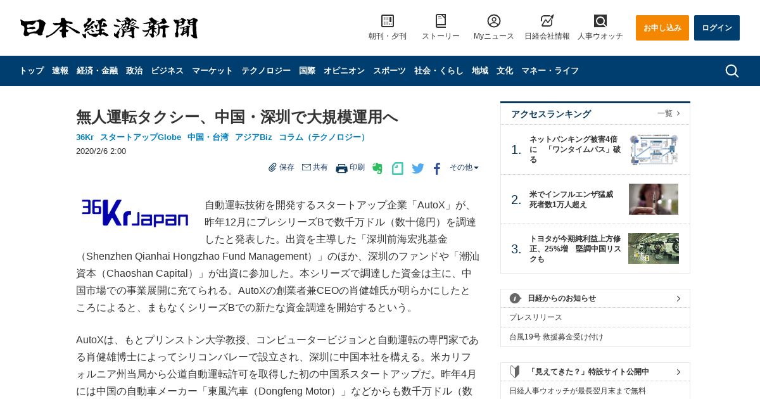Open the Myニュース profile icon
The image size is (760, 399).
click(x=494, y=21)
